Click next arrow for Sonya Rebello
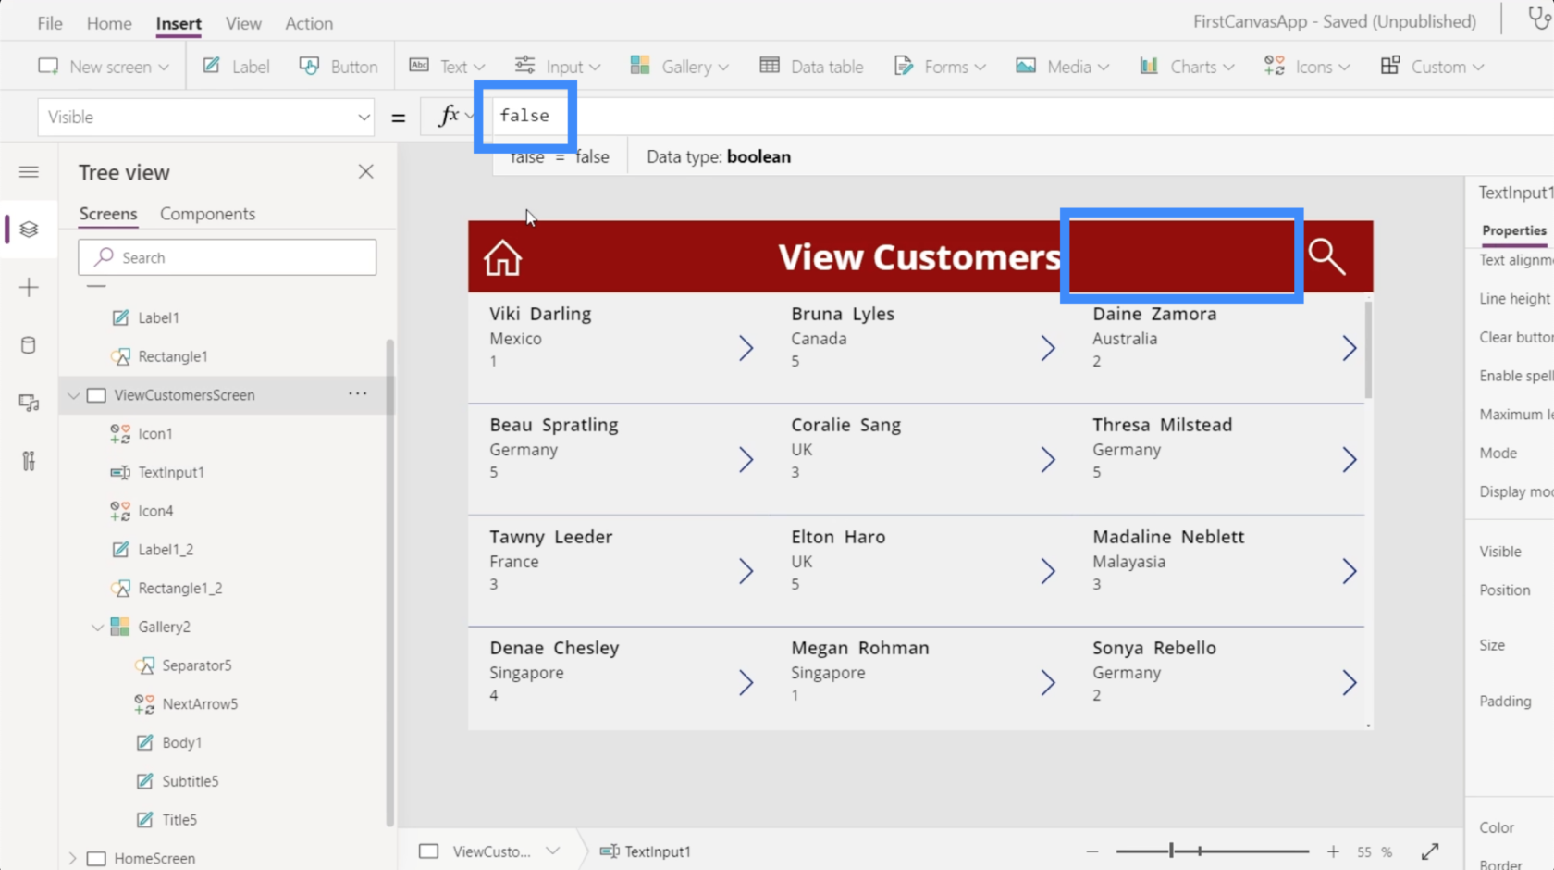 click(1349, 682)
